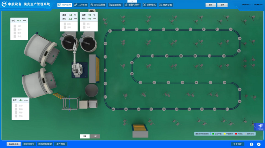Open the 参数设置 parameter settings tab

[x=166, y=5]
